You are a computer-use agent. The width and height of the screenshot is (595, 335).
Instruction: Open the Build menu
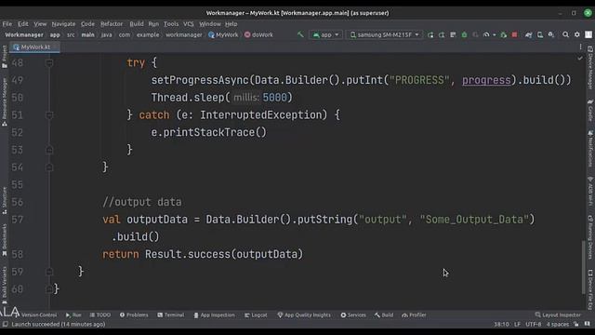(137, 23)
